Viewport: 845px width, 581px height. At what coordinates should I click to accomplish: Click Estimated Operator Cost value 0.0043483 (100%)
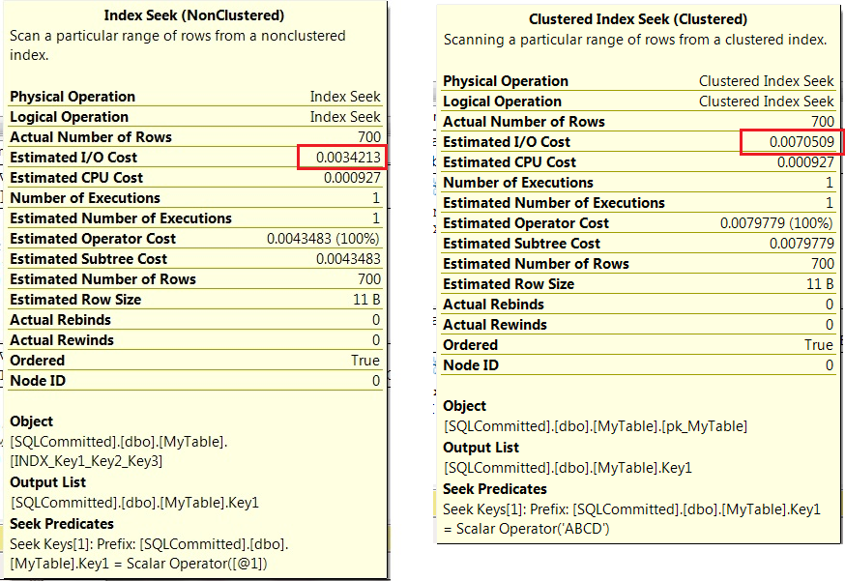(323, 238)
